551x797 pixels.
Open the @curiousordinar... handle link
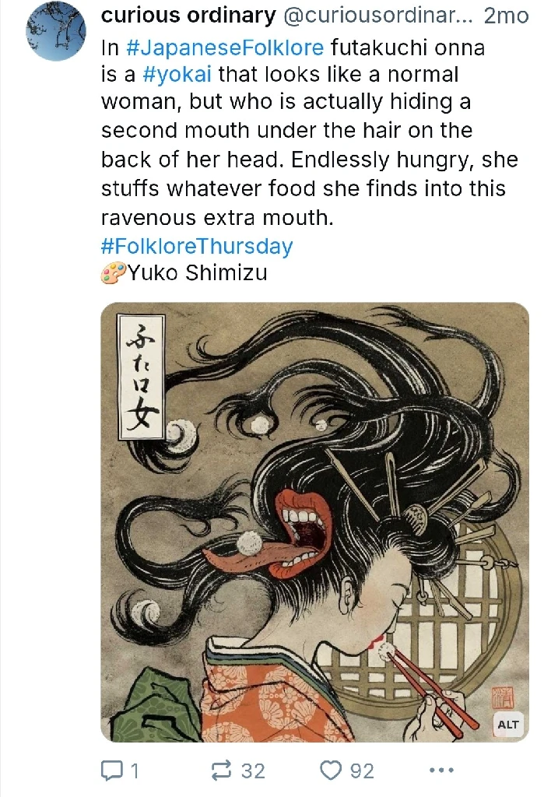coord(377,16)
